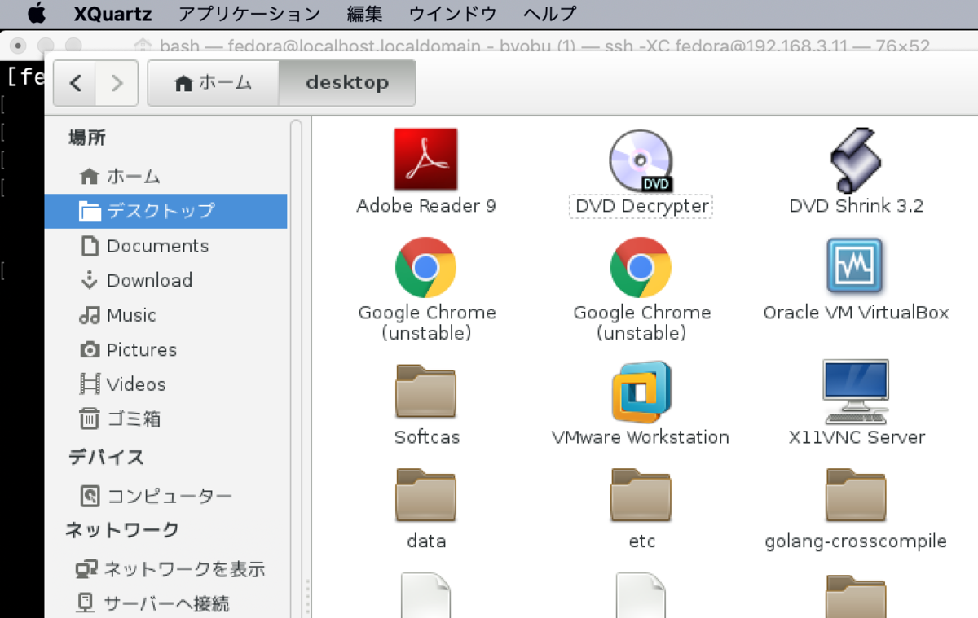Viewport: 978px width, 618px height.
Task: Open Download from the sidebar
Action: [x=147, y=280]
